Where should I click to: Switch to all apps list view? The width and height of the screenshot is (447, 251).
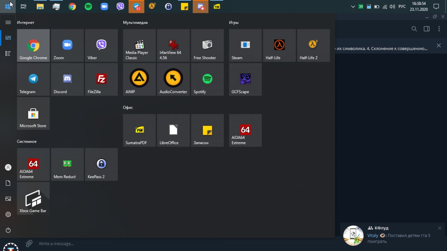coord(8,53)
